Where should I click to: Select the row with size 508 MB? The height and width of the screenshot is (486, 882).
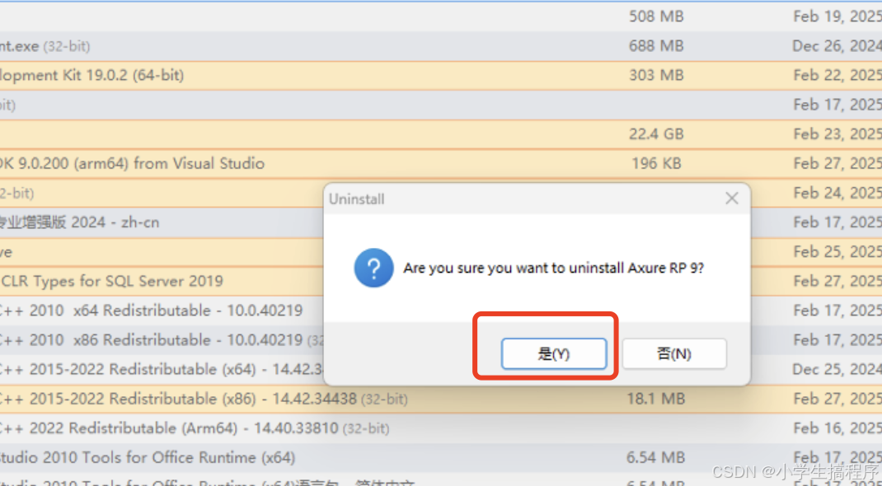[441, 16]
